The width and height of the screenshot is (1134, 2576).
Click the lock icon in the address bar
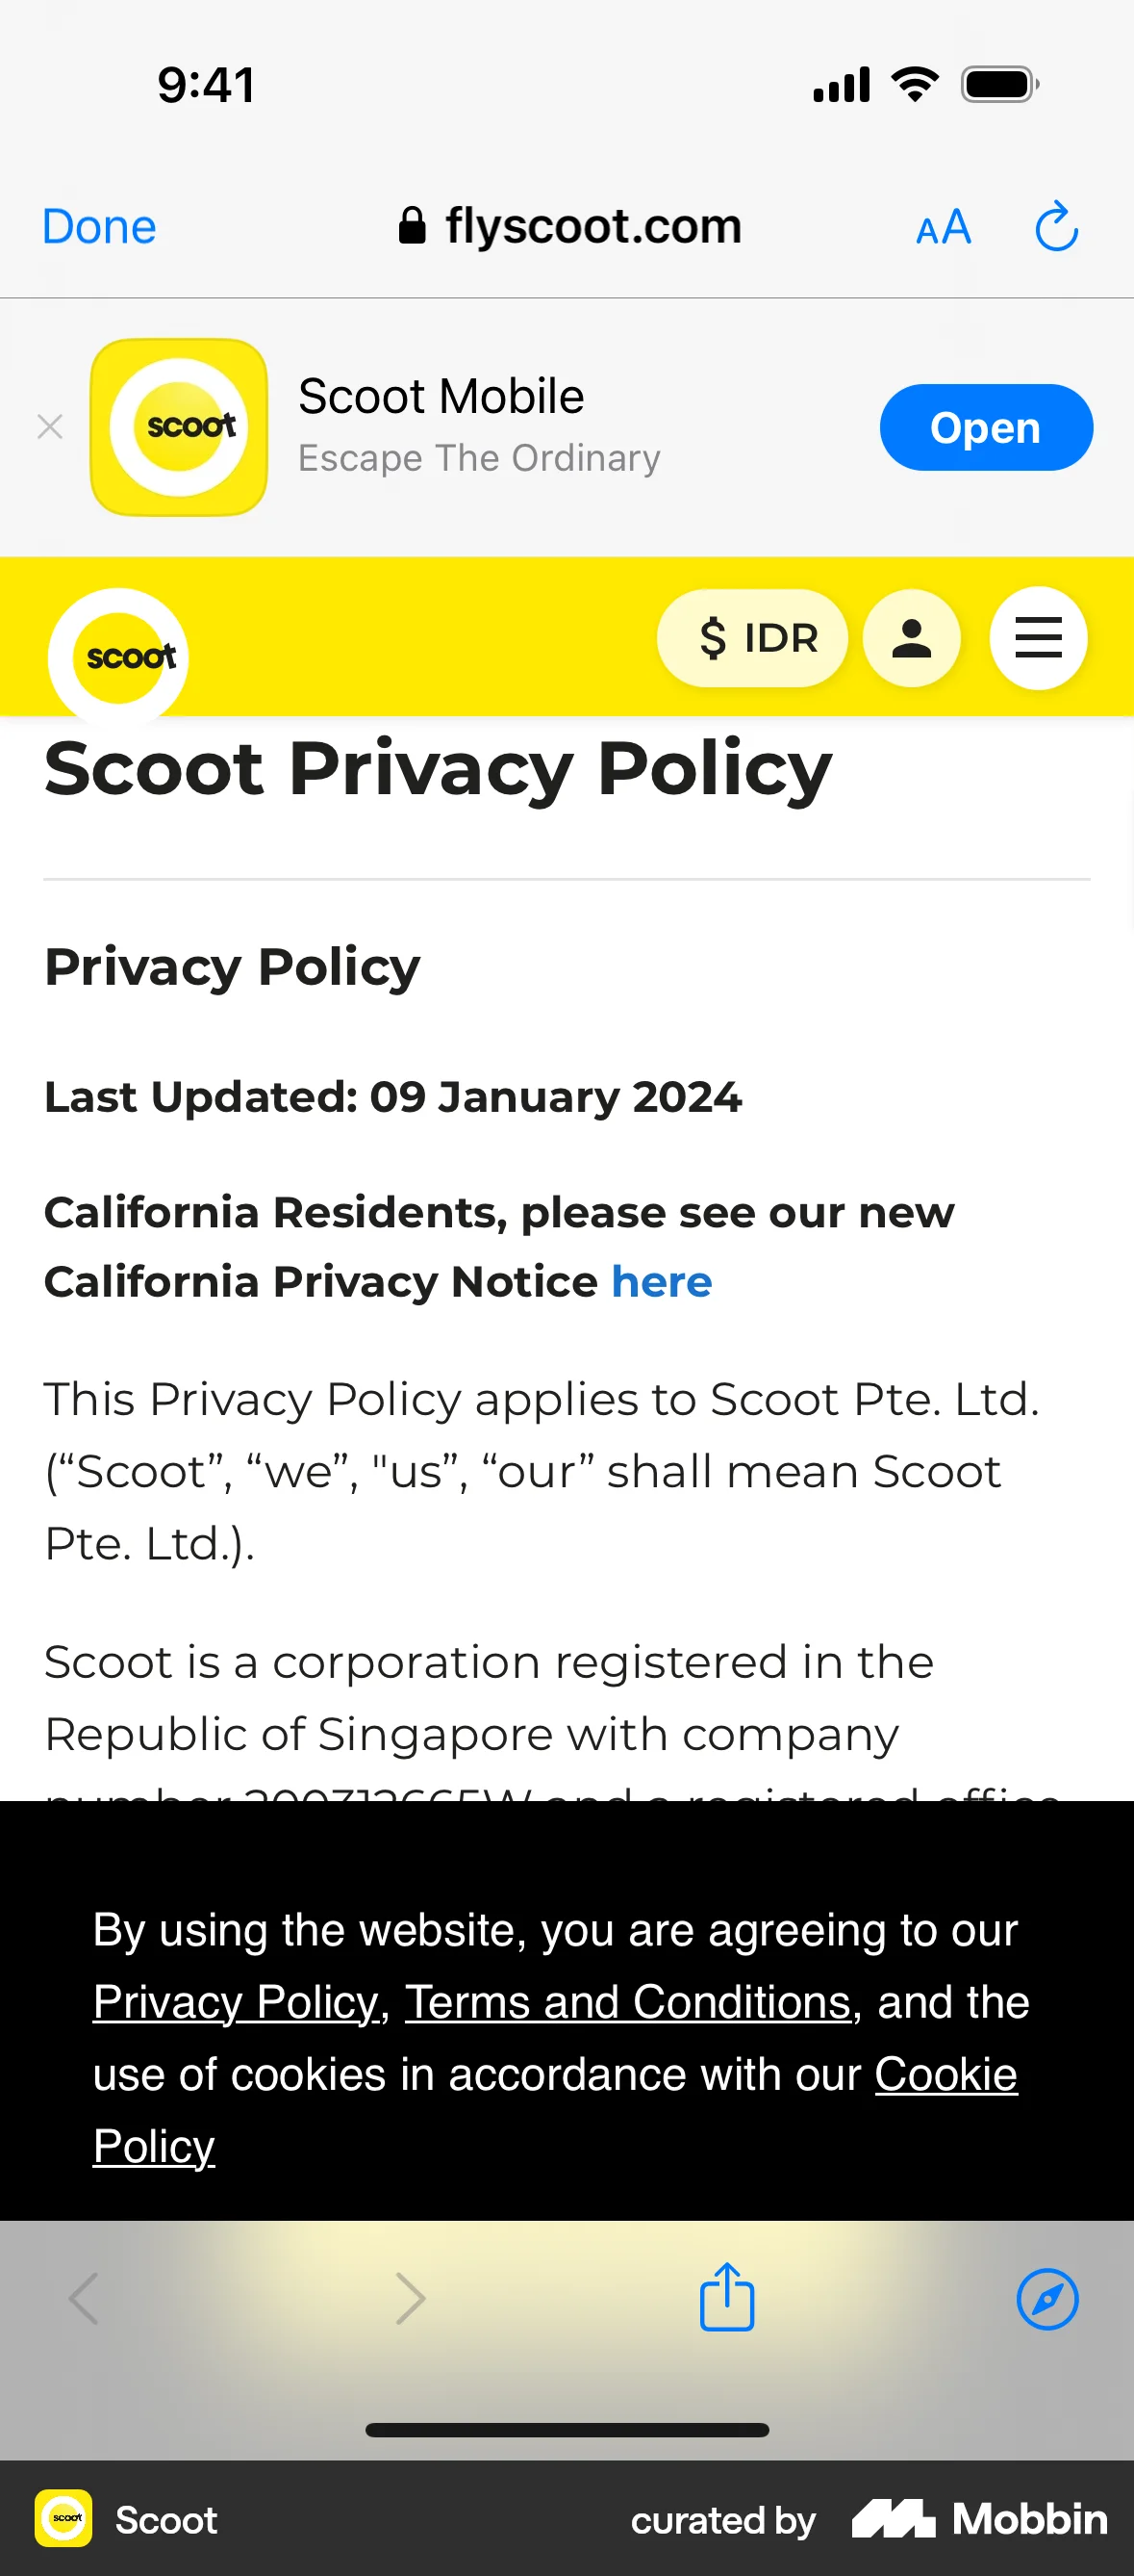[x=413, y=224]
